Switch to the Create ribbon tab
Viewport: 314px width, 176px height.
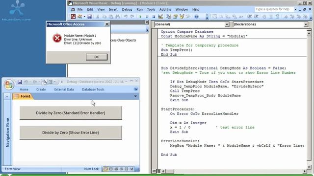[41, 89]
